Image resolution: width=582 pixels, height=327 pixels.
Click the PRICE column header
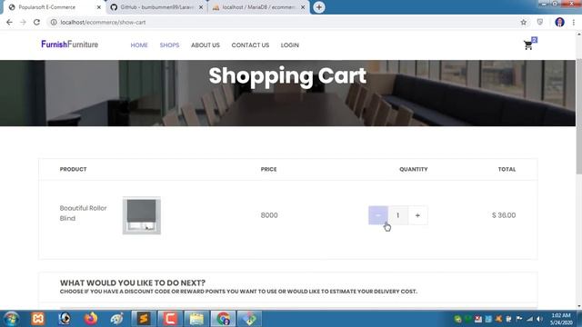(x=269, y=169)
